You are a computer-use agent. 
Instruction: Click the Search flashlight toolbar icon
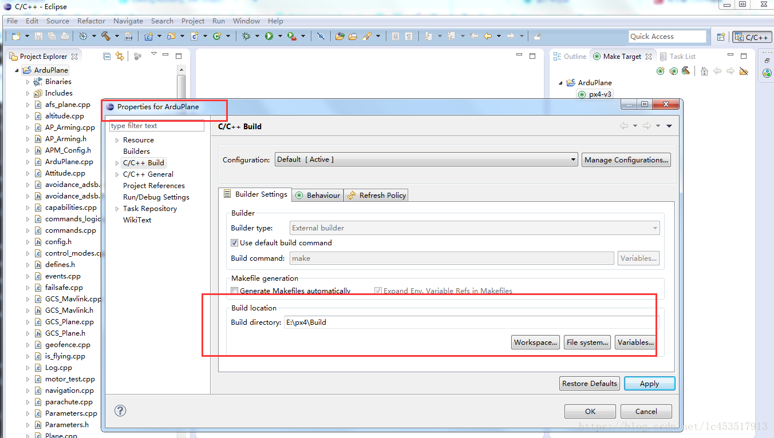366,36
